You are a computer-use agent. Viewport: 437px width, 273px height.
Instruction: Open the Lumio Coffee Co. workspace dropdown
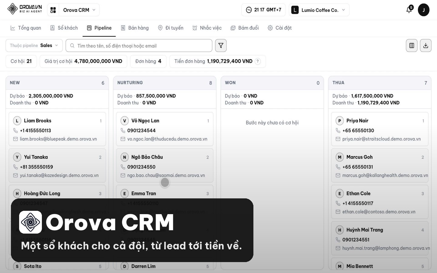pyautogui.click(x=319, y=10)
